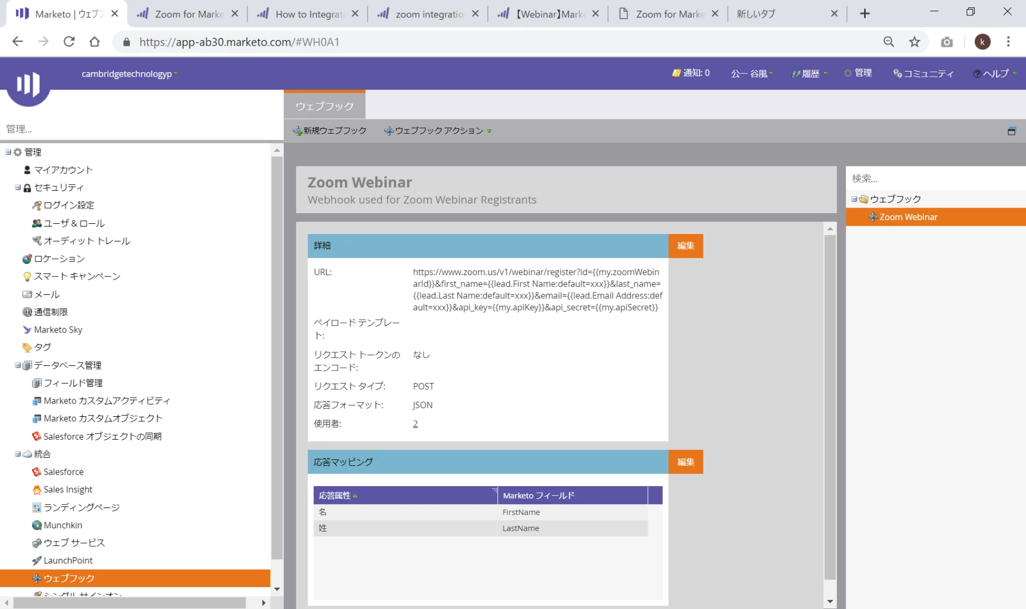This screenshot has height=609, width=1026.
Task: Click the 使用者 count link 2
Action: 416,424
